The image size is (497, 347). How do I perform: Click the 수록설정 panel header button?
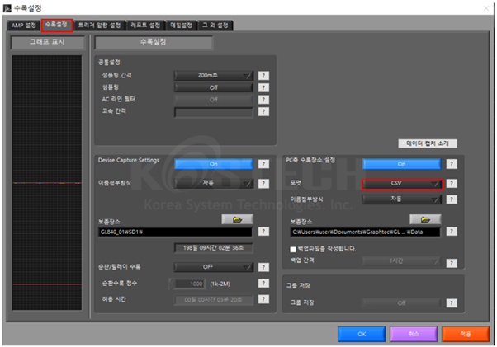tap(154, 42)
